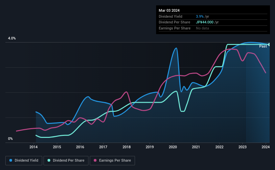Click the 0% y-axis label

tap(10, 139)
